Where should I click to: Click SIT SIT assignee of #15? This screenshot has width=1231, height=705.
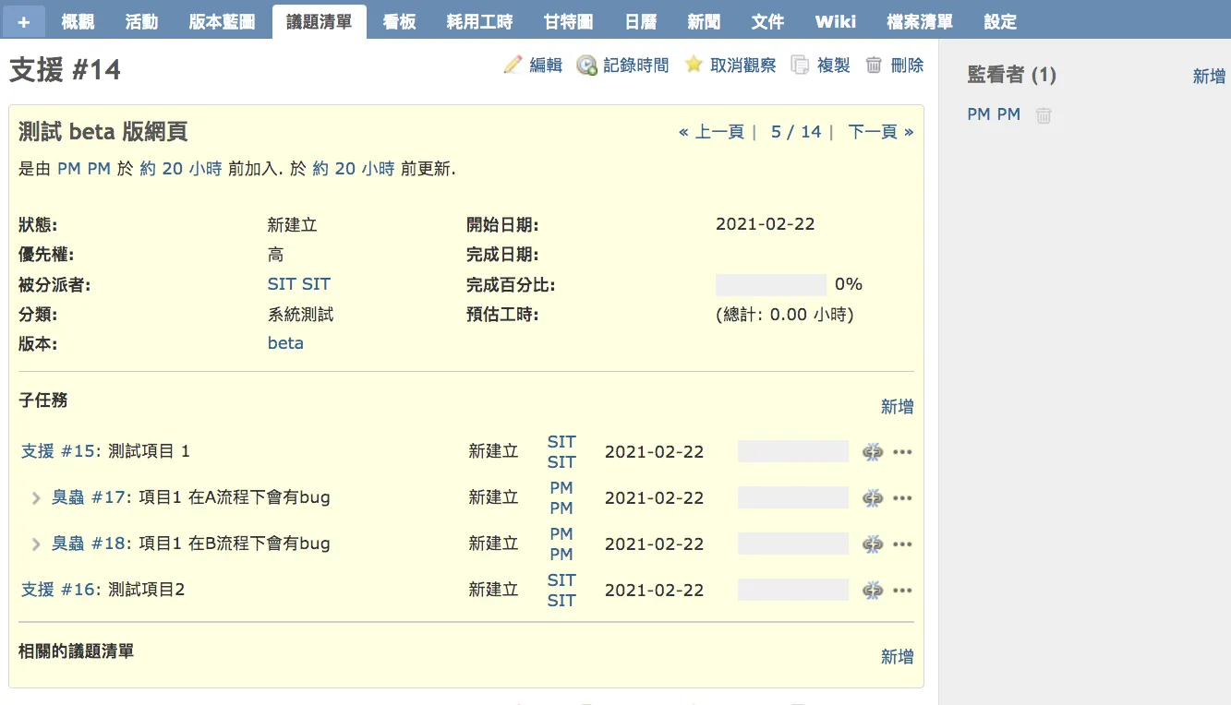coord(561,452)
